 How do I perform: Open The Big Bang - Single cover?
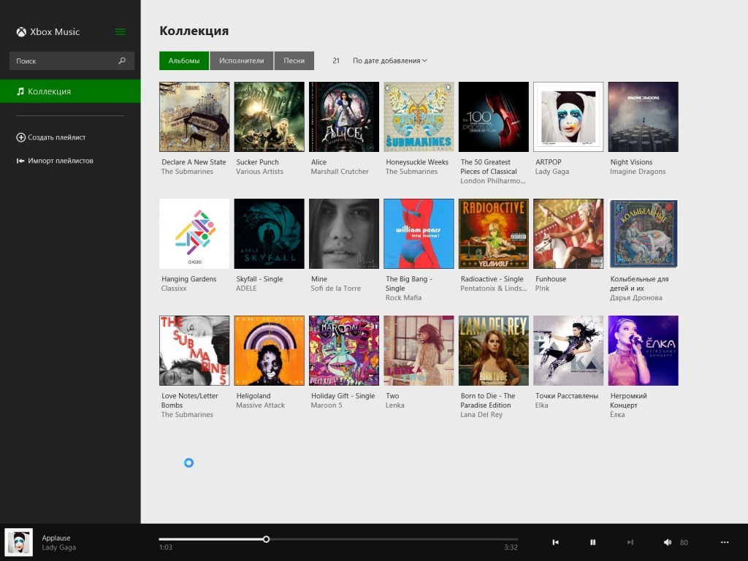coord(419,234)
